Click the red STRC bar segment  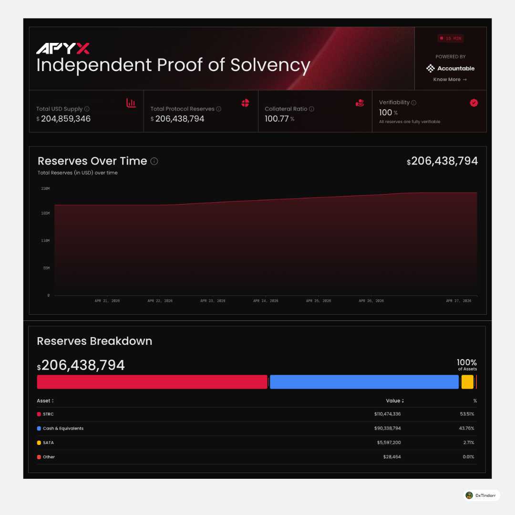(x=152, y=382)
